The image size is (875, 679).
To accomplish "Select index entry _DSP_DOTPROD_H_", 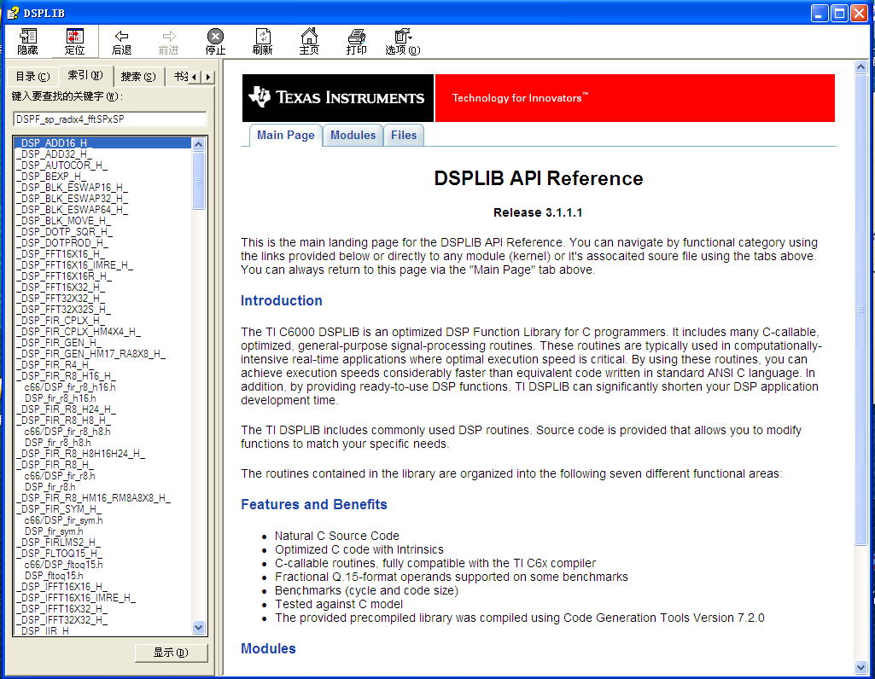I will pyautogui.click(x=62, y=243).
